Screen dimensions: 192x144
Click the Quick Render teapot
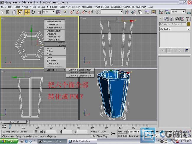pos(188,12)
